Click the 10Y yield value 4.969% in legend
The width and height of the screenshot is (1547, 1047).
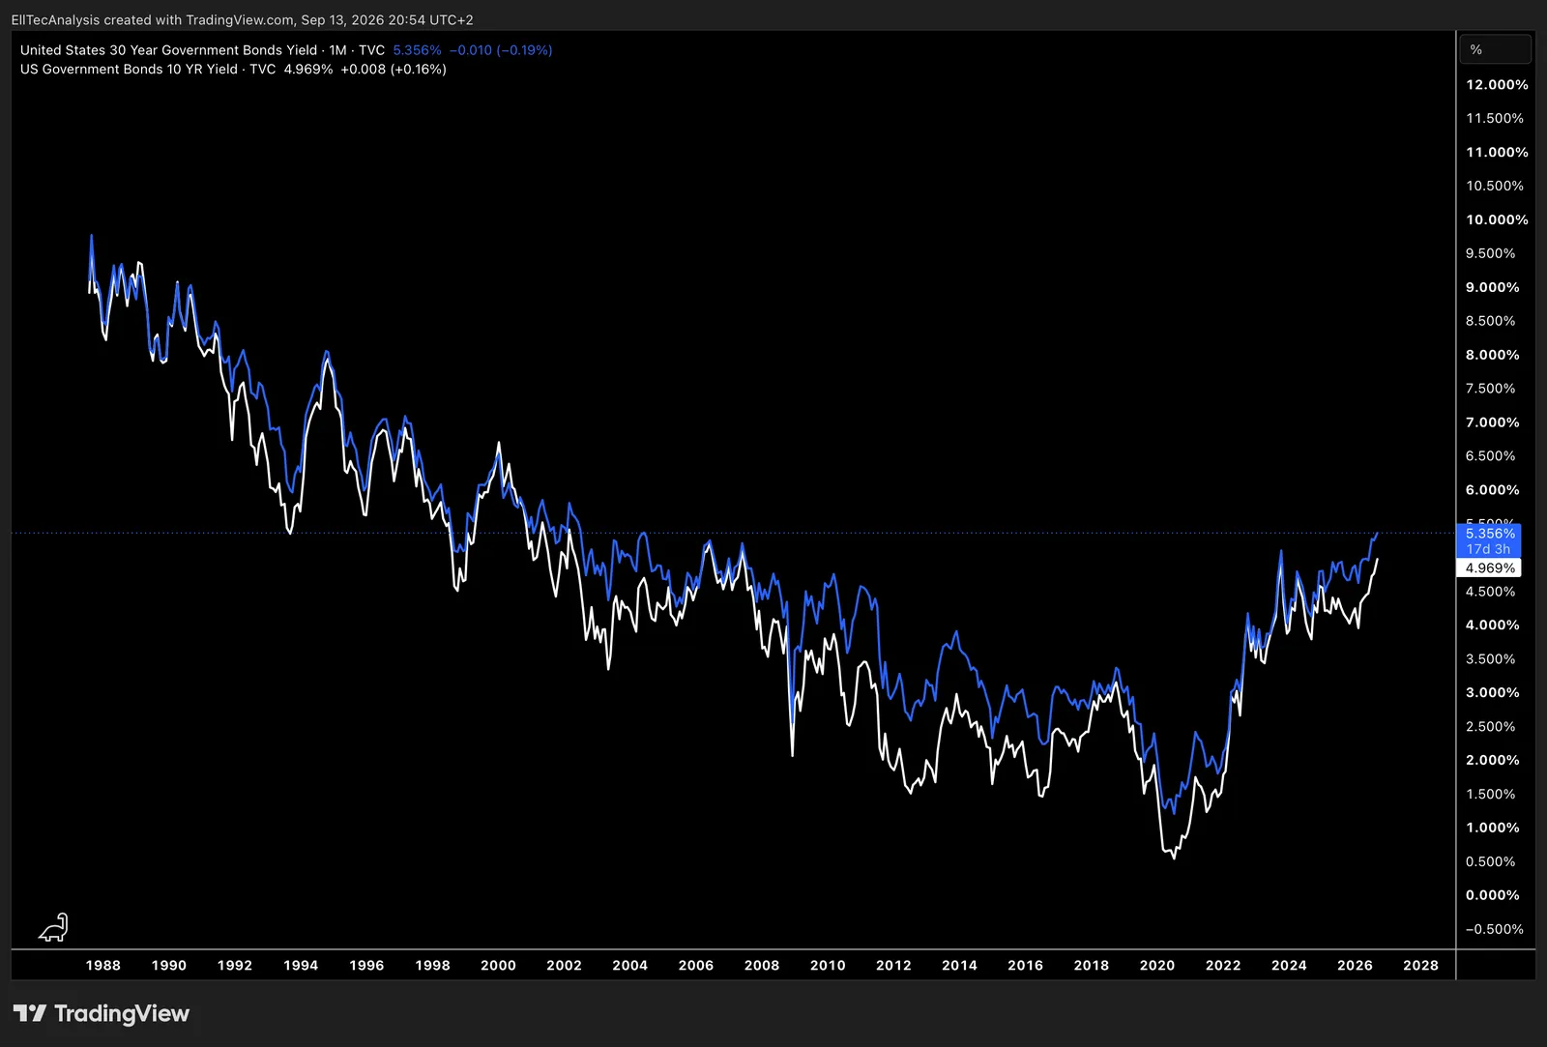(x=308, y=70)
